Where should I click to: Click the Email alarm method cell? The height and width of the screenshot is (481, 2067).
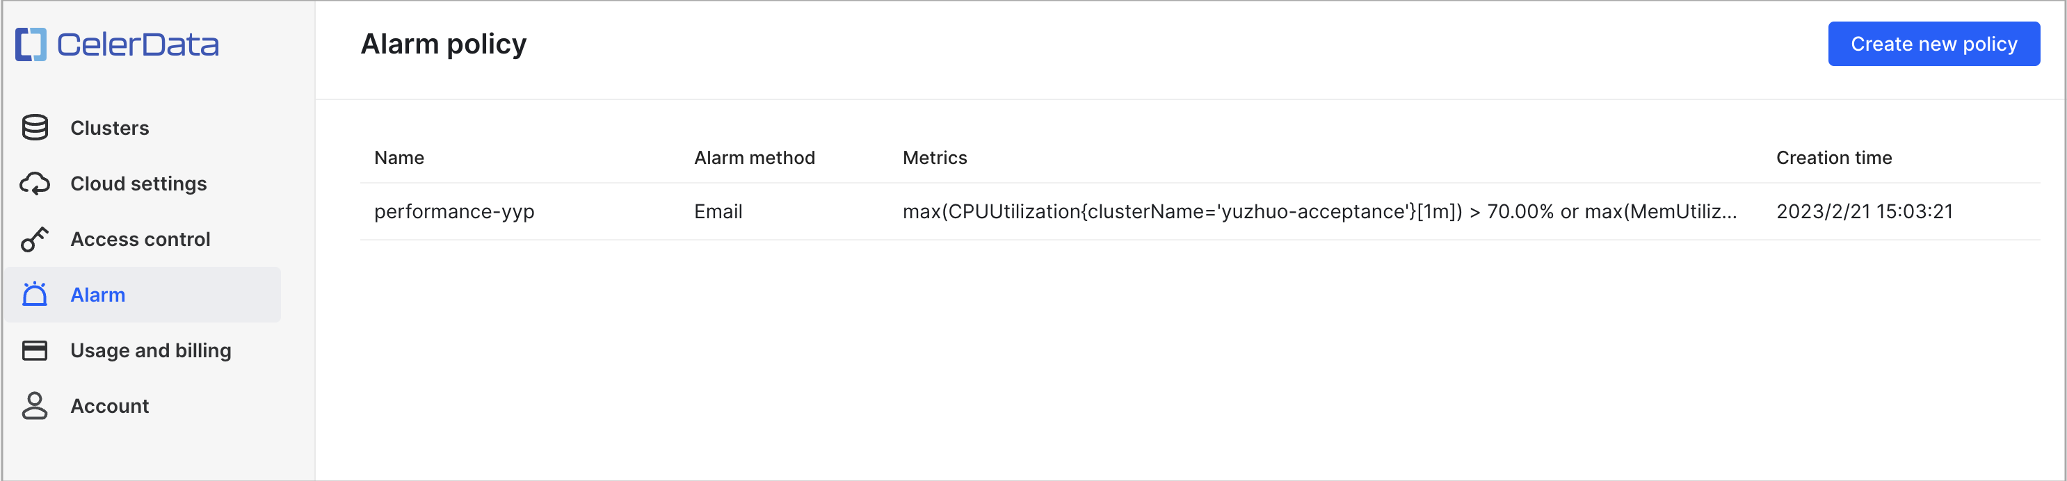click(718, 211)
